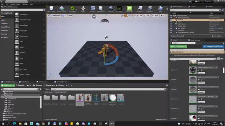Click the World Outliner search field
225x126 pixels.
(195, 10)
